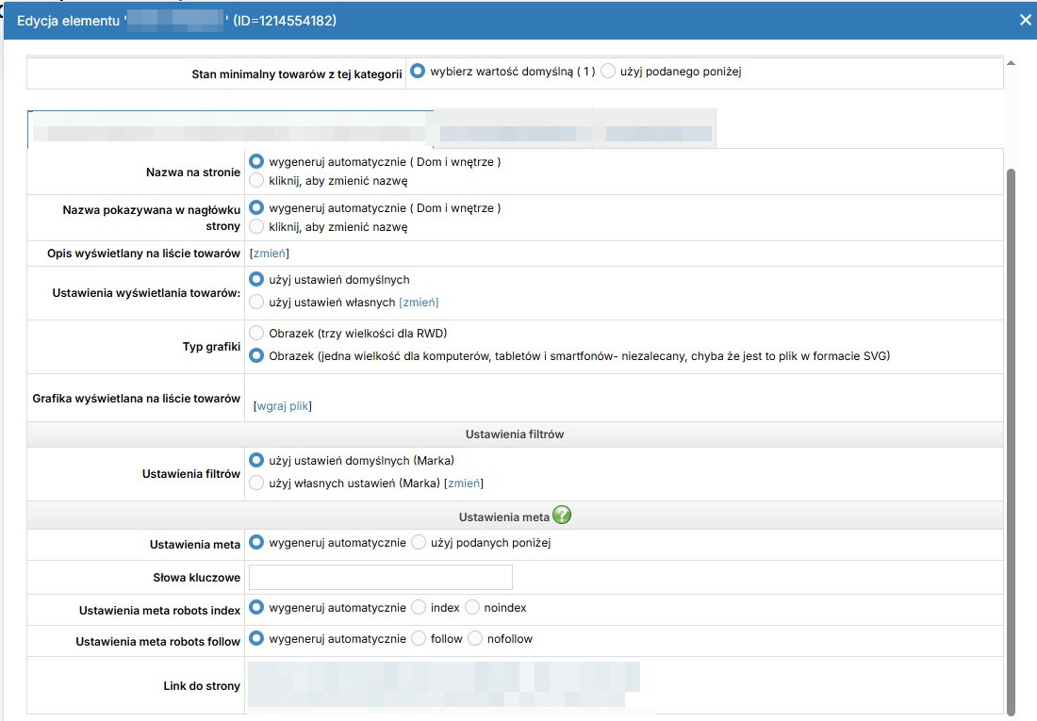Click 'Stan minimalny towarów z tej kategorii' label
This screenshot has width=1037, height=721.
tap(297, 74)
